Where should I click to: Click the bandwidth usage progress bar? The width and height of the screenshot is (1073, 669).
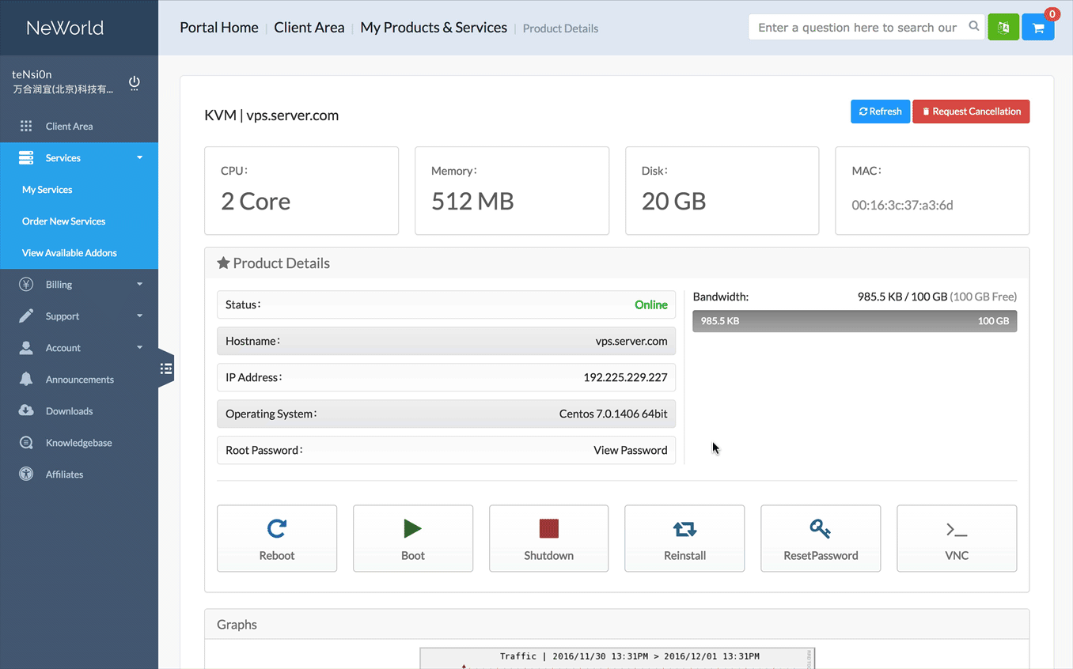click(x=855, y=321)
